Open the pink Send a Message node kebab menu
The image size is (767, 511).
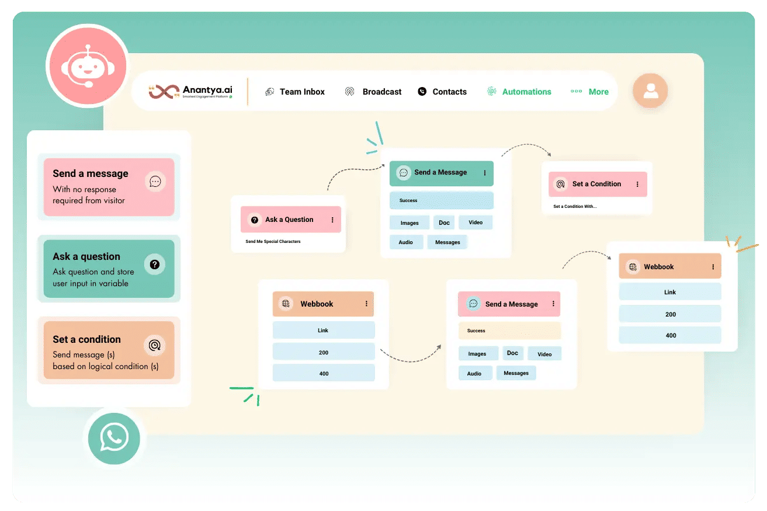552,304
